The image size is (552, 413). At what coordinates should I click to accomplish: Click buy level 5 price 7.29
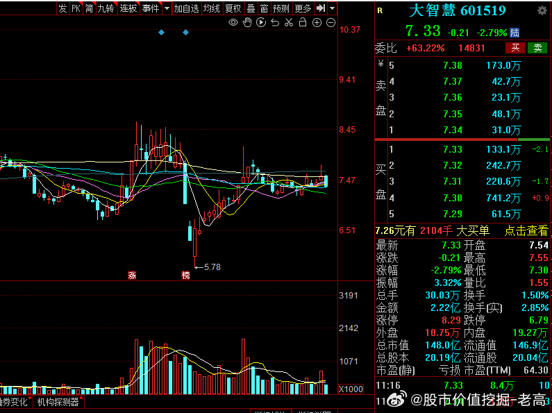pyautogui.click(x=453, y=214)
